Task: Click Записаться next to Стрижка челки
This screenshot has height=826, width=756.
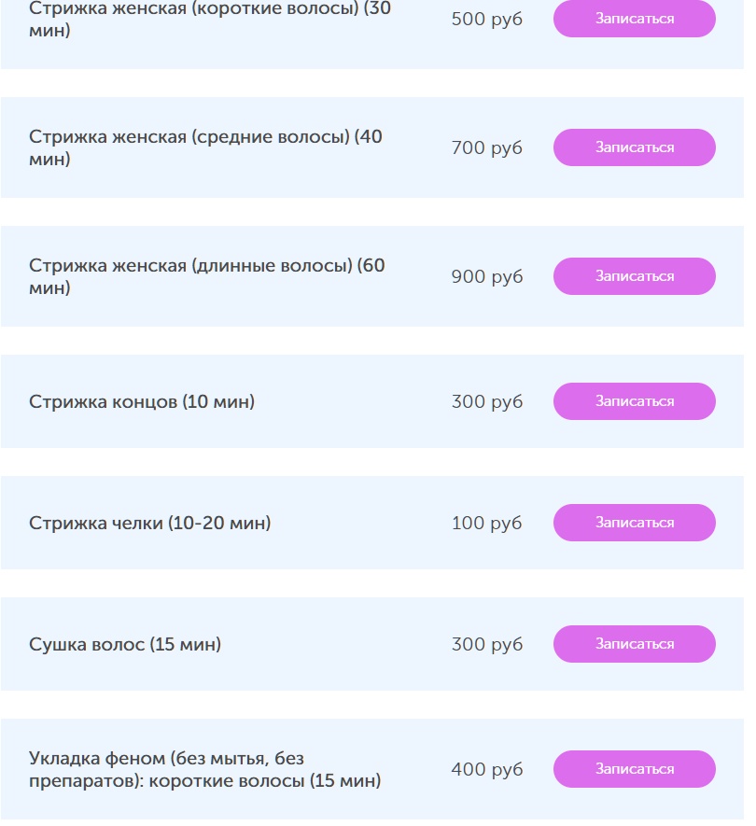Action: 634,523
